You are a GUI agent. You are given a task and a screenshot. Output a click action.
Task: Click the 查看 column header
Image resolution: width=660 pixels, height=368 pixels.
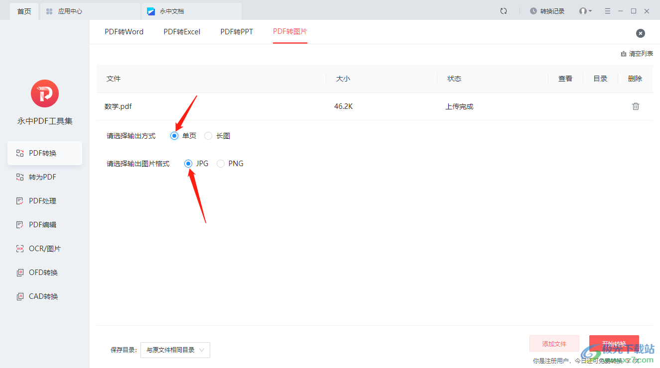coord(565,79)
